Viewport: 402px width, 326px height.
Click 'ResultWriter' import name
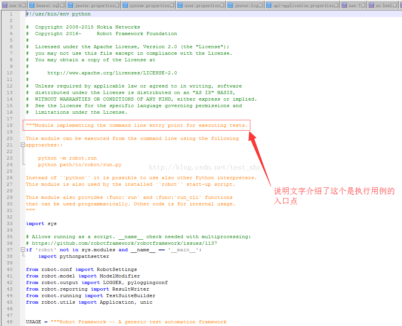pos(131,289)
